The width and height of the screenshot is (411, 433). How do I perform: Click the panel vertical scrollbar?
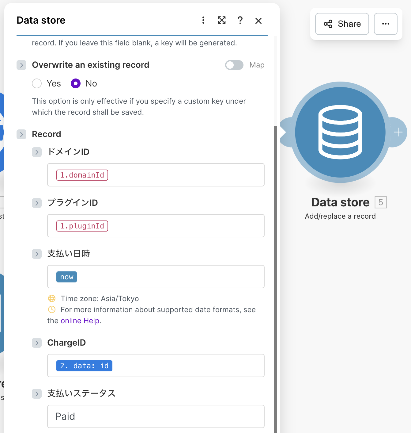tap(275, 279)
